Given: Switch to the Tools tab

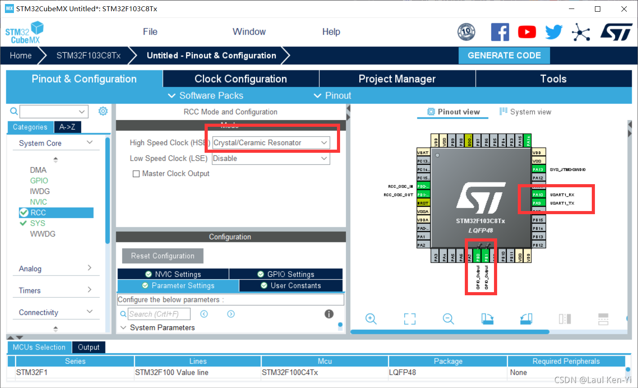Looking at the screenshot, I should [554, 79].
